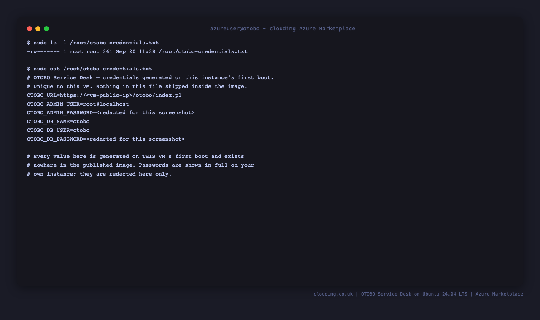Click the OTOBO_DB_NAME=otobo line
This screenshot has width=540, height=320.
click(58, 122)
